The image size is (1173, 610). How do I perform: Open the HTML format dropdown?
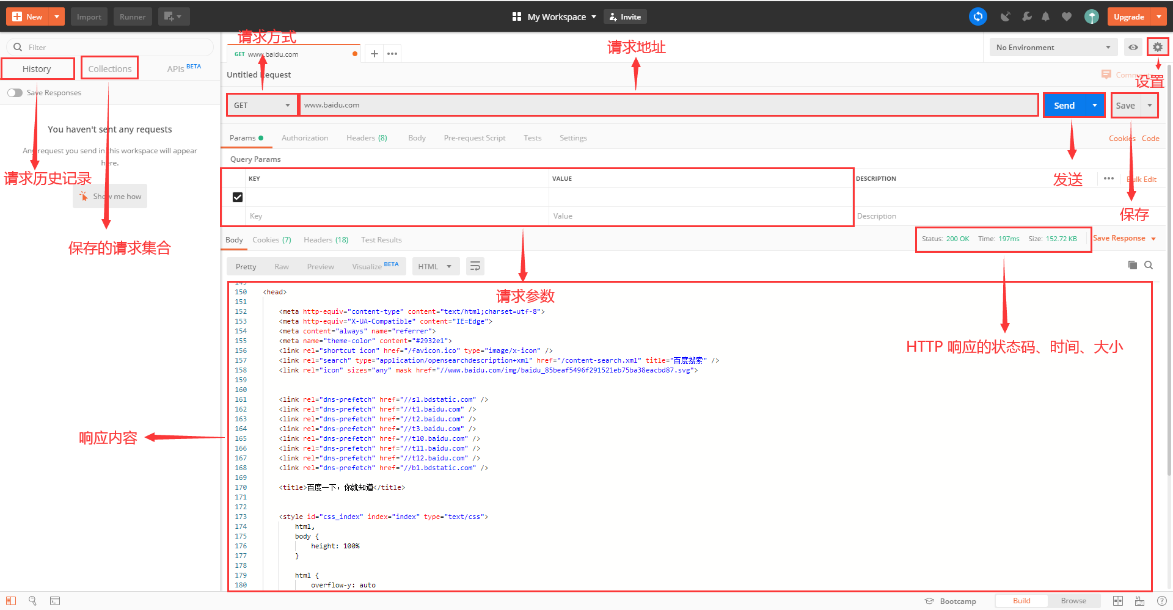(x=436, y=266)
